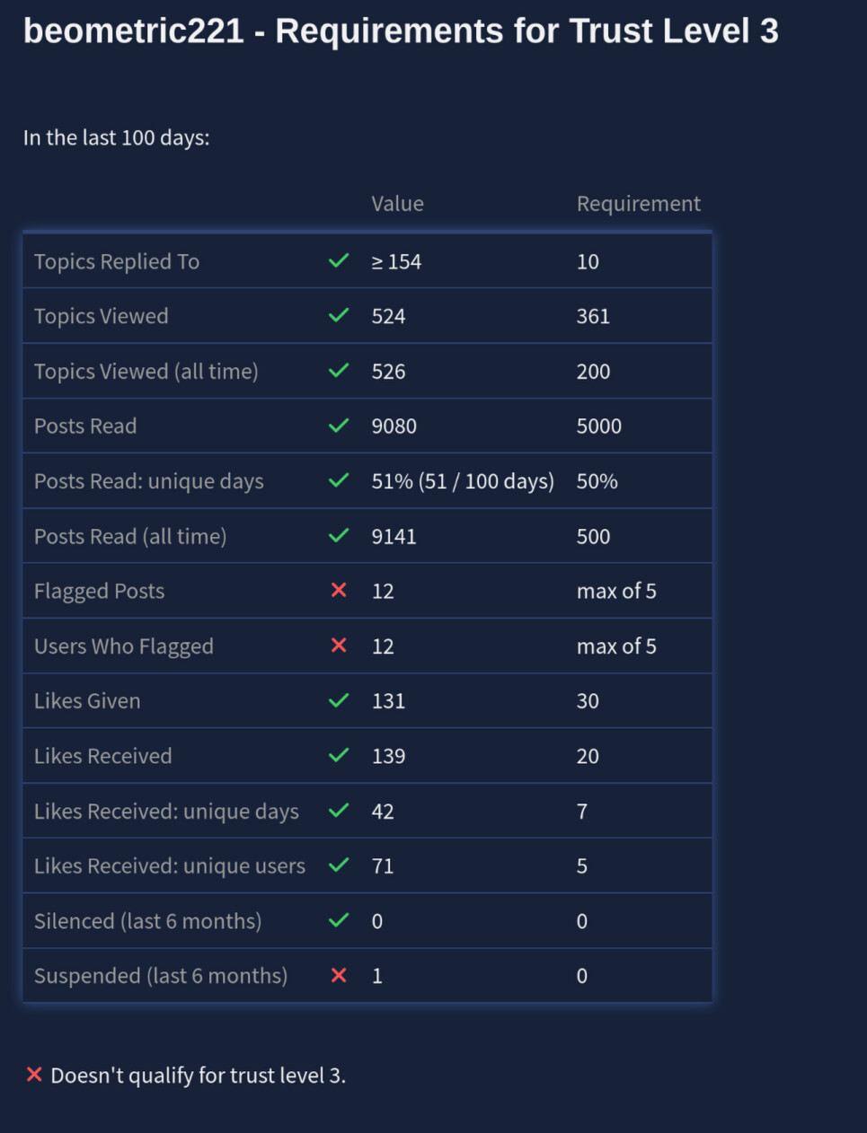The image size is (867, 1133).
Task: Click the red X next to Doesn't qualify
Action: pos(34,1075)
